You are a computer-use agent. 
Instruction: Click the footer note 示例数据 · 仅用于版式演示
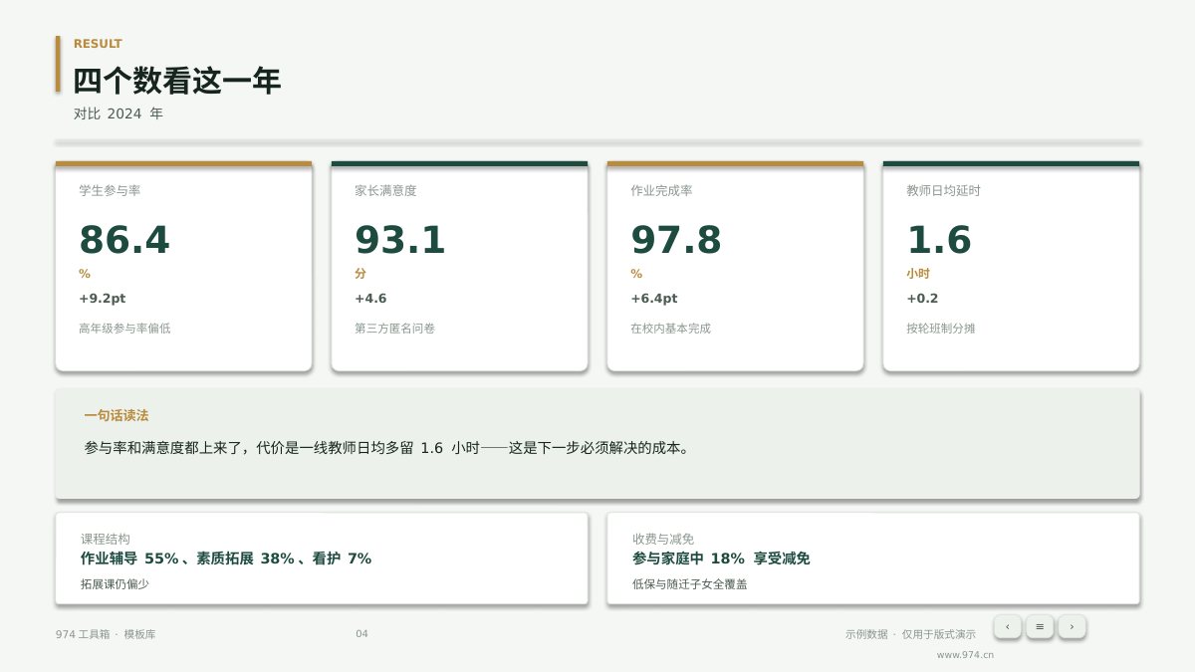pos(910,634)
